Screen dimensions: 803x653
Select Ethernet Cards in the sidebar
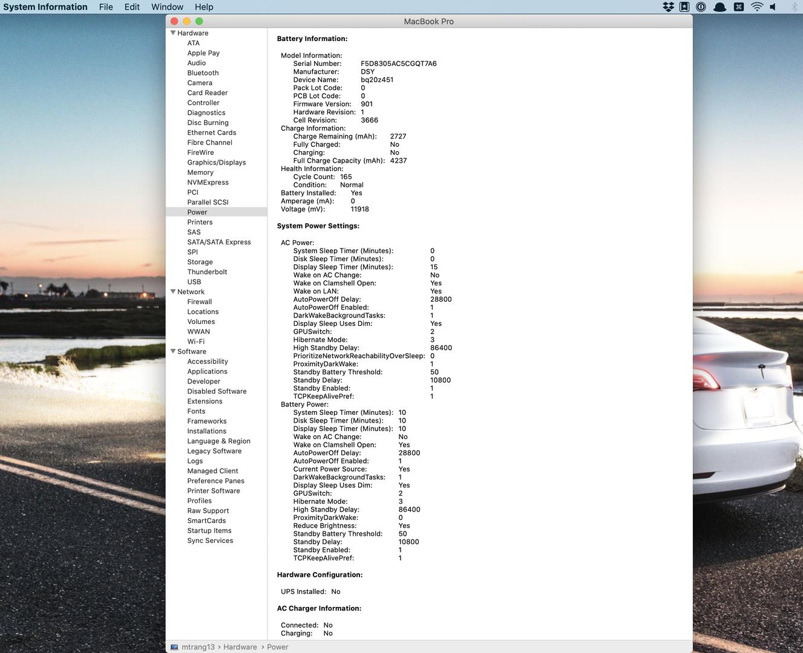coord(212,133)
